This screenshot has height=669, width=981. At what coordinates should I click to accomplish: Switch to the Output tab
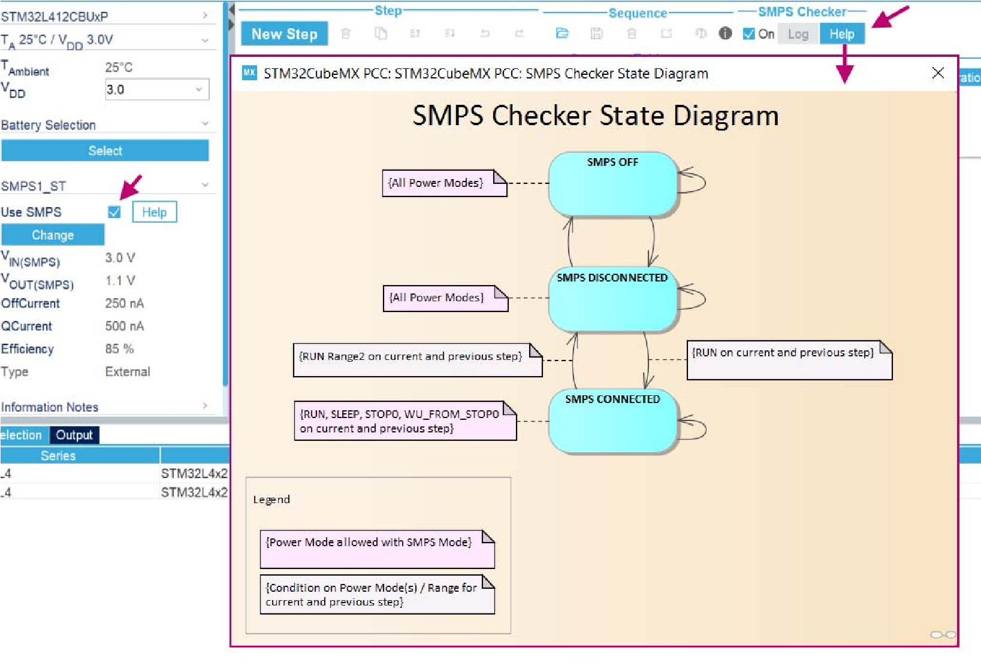74,435
